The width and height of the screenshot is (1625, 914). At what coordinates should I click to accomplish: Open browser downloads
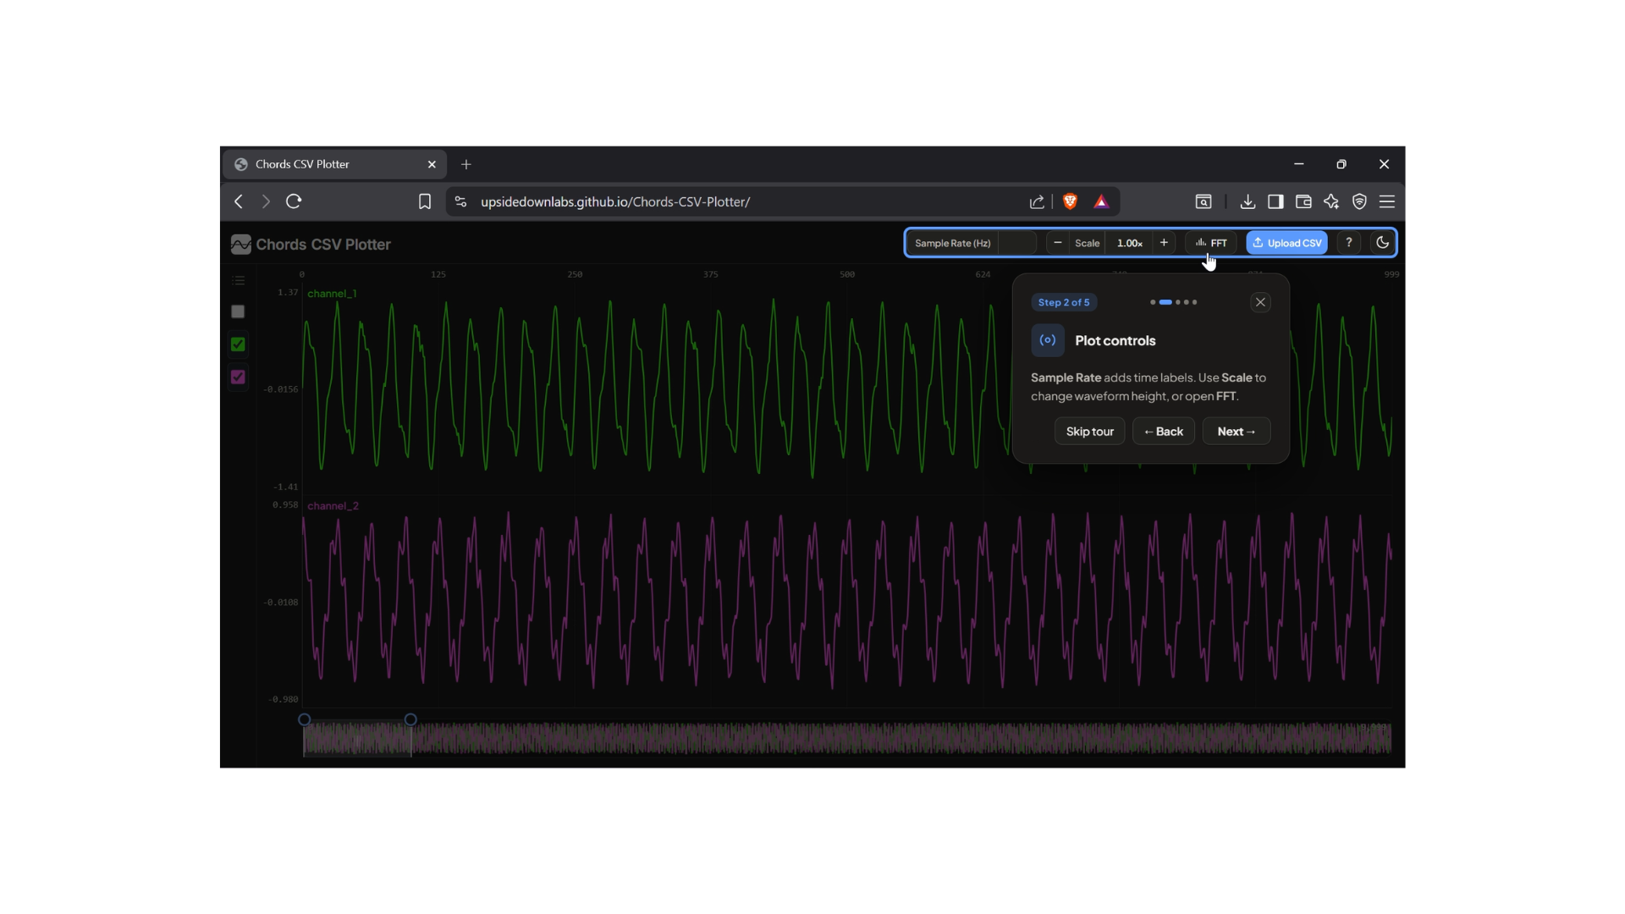pos(1248,201)
